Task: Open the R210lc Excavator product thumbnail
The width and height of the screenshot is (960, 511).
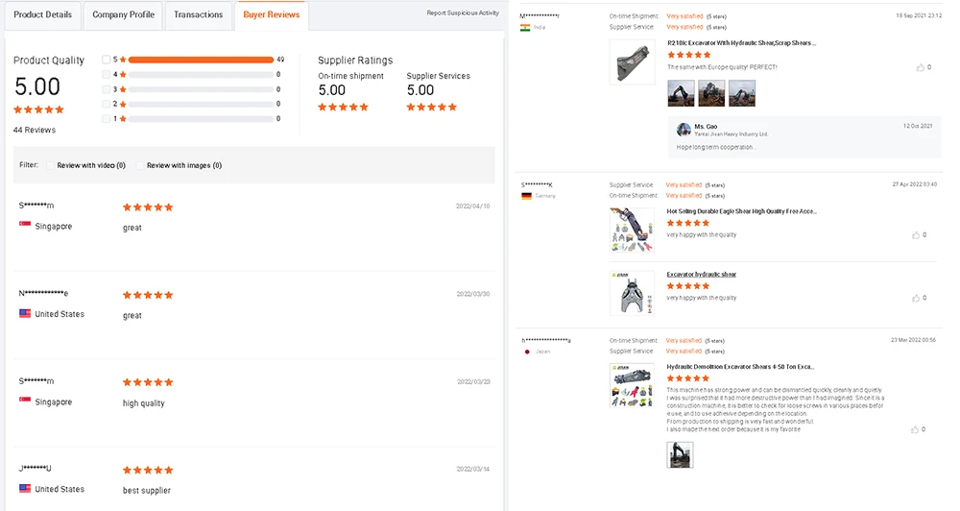Action: [632, 61]
